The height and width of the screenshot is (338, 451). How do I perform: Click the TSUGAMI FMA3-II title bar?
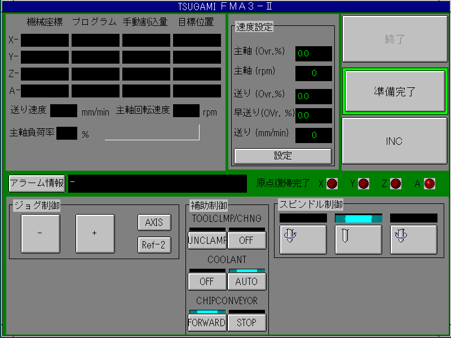pos(225,6)
